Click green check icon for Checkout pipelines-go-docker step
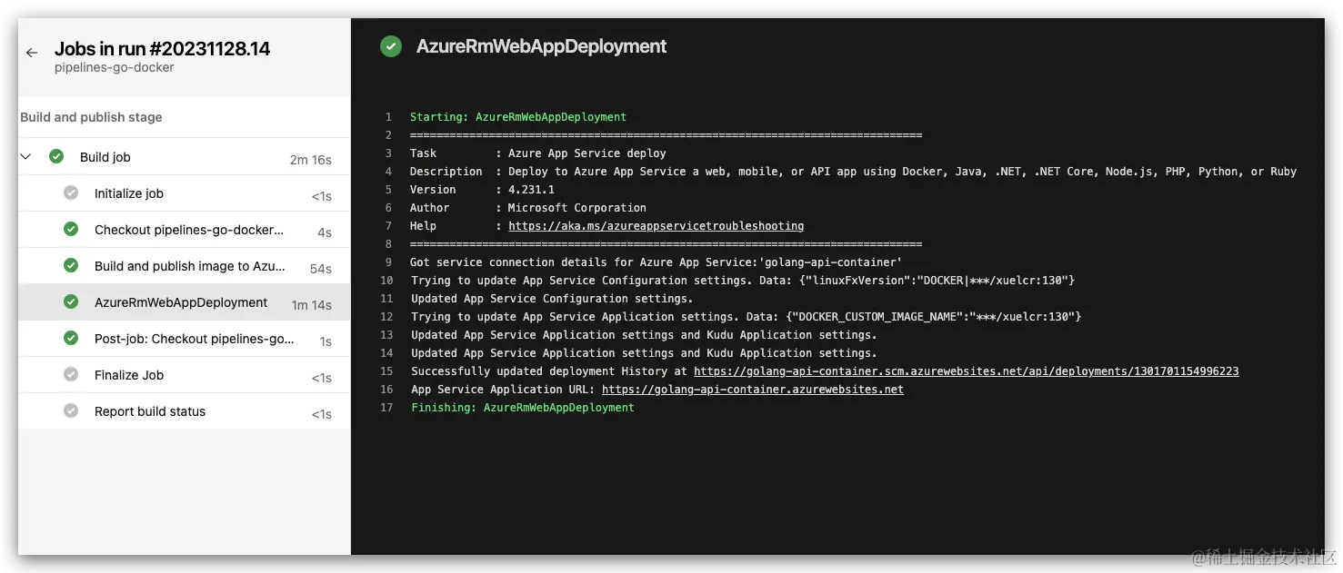Image resolution: width=1343 pixels, height=573 pixels. coord(71,229)
